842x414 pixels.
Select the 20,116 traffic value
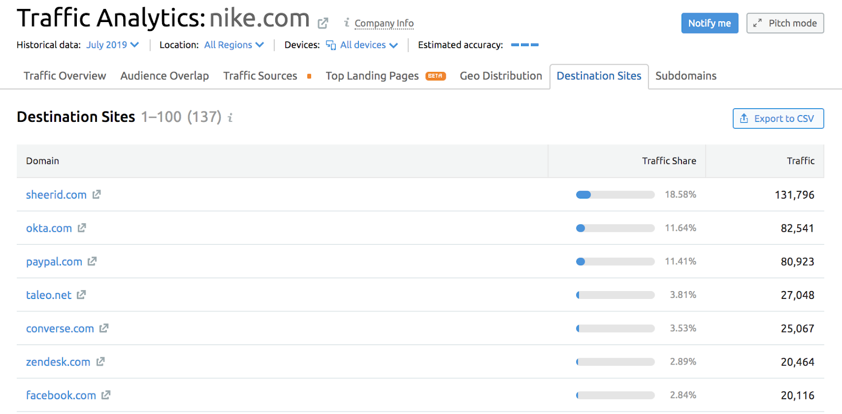click(797, 396)
